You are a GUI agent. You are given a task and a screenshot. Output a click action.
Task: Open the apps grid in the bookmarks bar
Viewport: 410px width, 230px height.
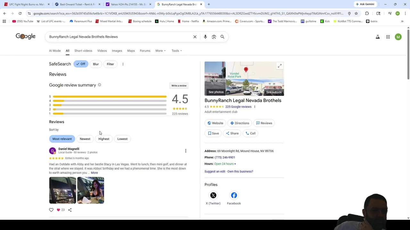(x=4, y=21)
